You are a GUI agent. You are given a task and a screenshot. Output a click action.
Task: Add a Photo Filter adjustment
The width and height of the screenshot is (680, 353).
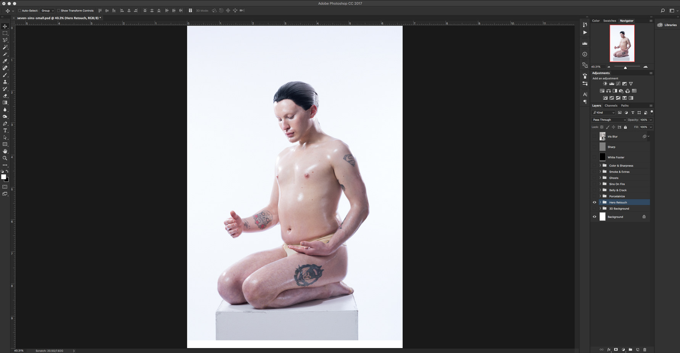click(621, 91)
